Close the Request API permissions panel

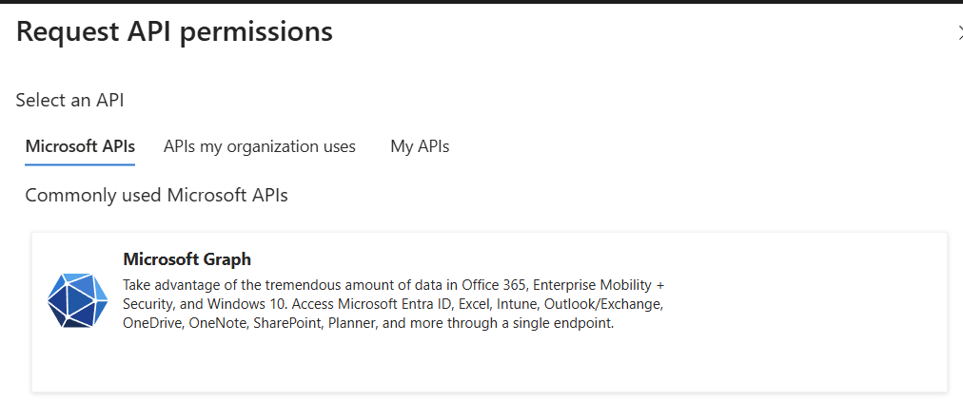pos(958,32)
